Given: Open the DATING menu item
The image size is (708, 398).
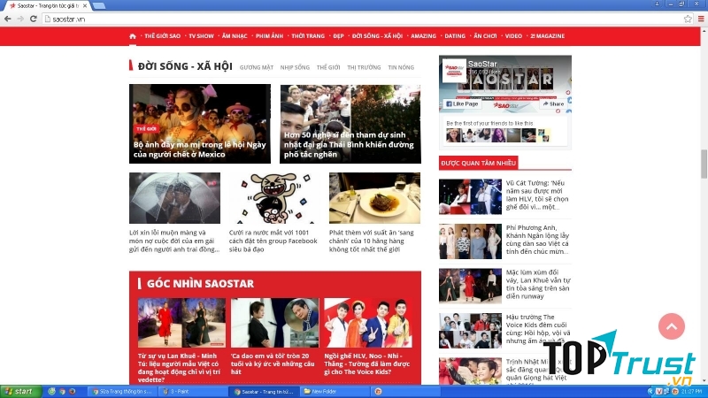Looking at the screenshot, I should [x=455, y=36].
